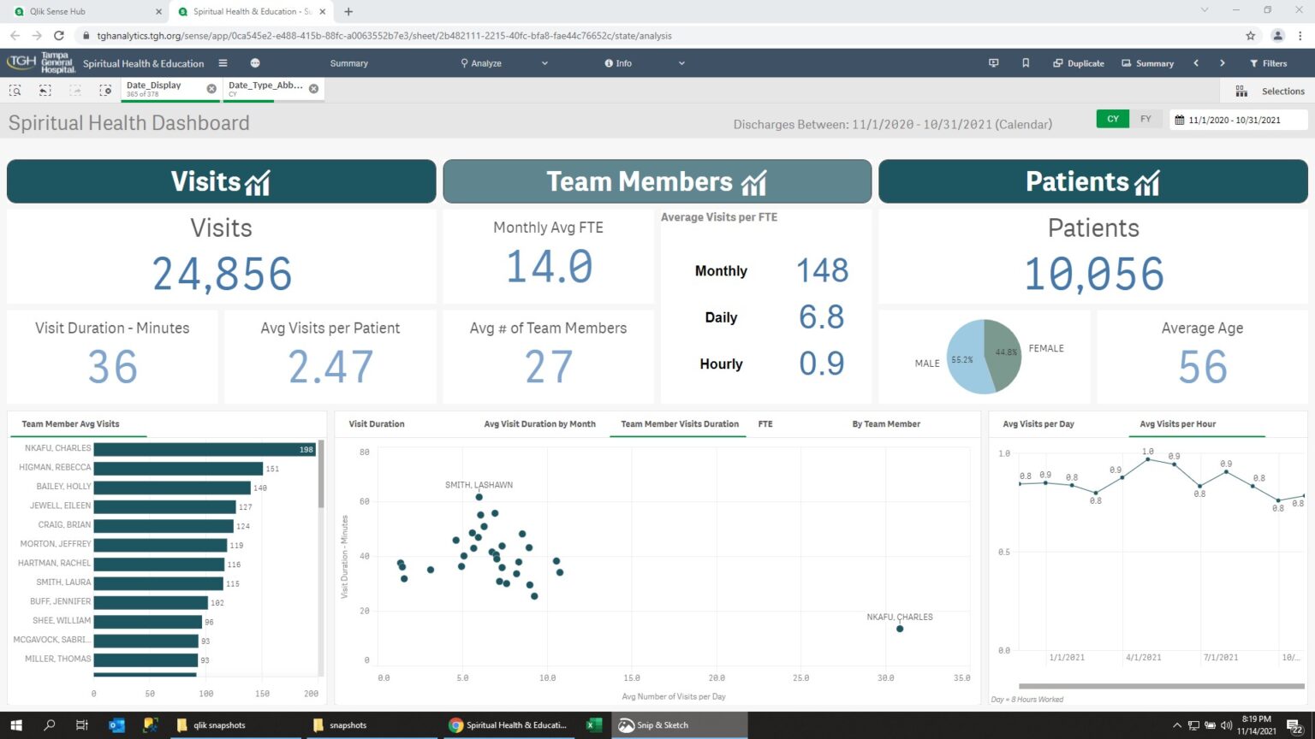Open the date range picker for 11/1/2020-10/31/2021

pyautogui.click(x=1236, y=119)
